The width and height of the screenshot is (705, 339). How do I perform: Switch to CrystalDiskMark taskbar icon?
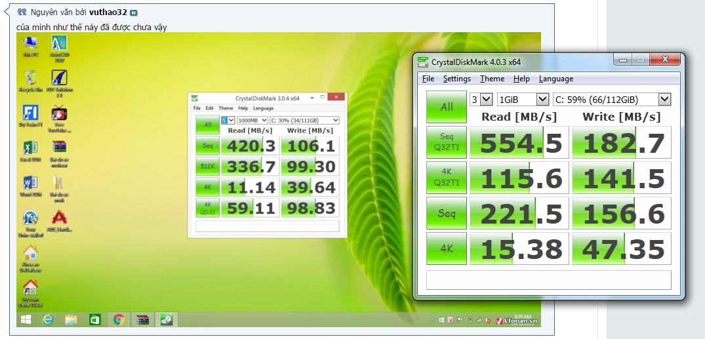point(167,320)
